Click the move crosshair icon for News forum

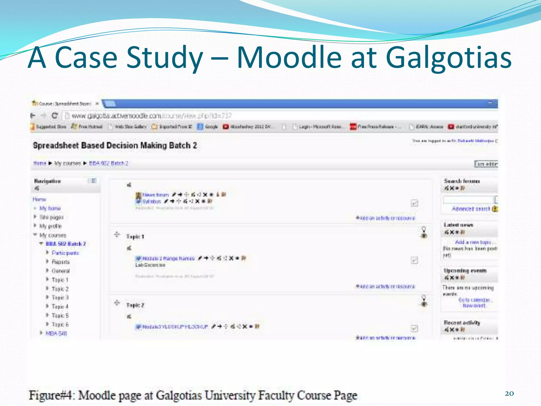187,195
